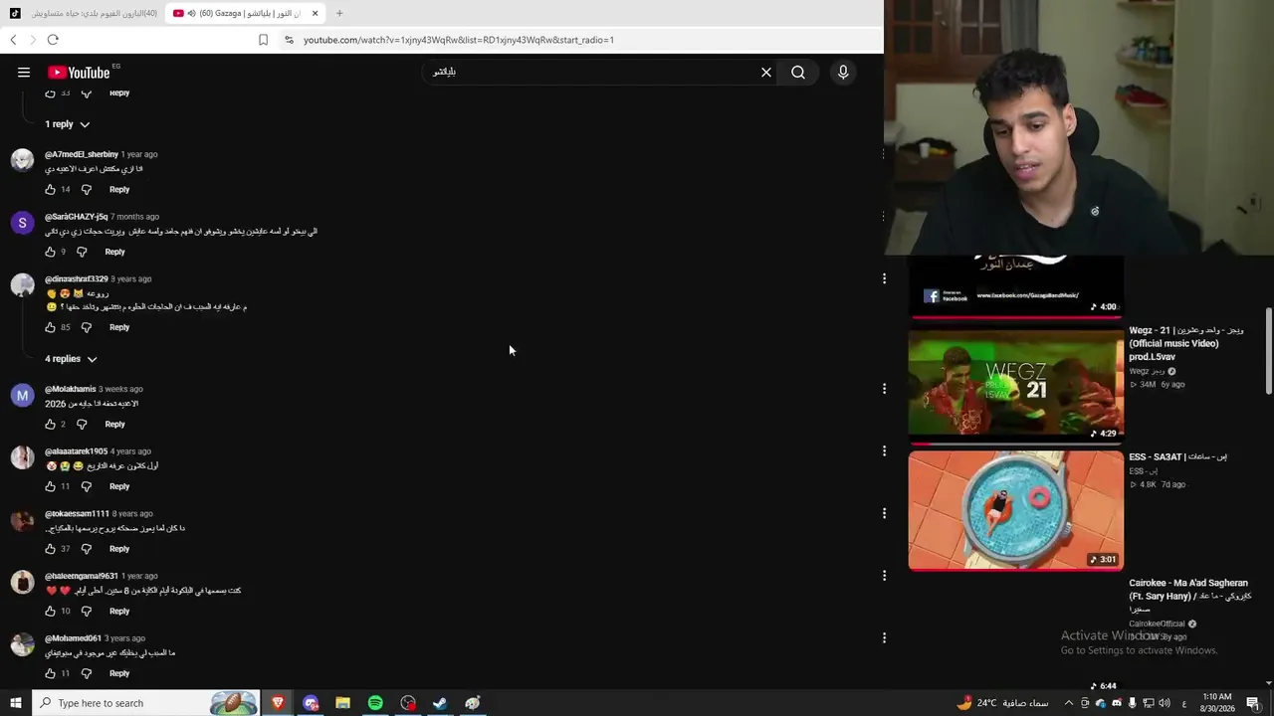Select the Gazaga YouTube tab
This screenshot has width=1274, height=716.
[x=246, y=13]
